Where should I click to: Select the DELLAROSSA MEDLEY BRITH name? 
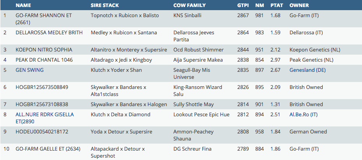49,33
